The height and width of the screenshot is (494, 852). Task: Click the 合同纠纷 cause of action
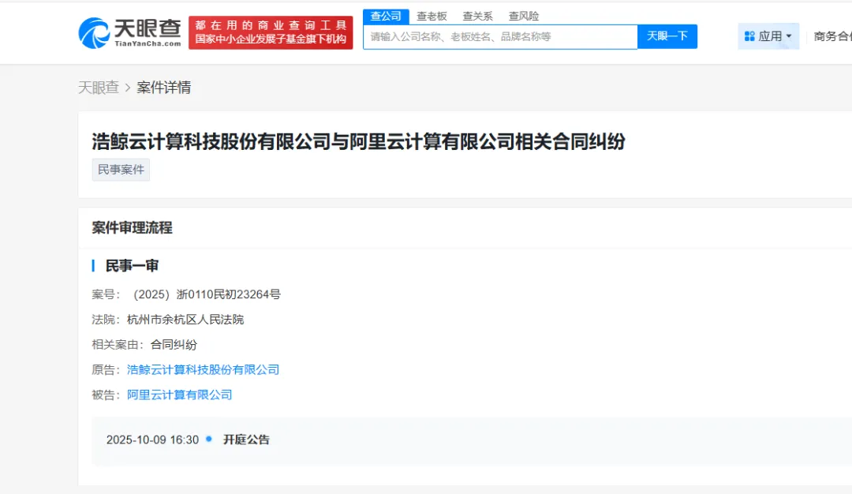174,345
